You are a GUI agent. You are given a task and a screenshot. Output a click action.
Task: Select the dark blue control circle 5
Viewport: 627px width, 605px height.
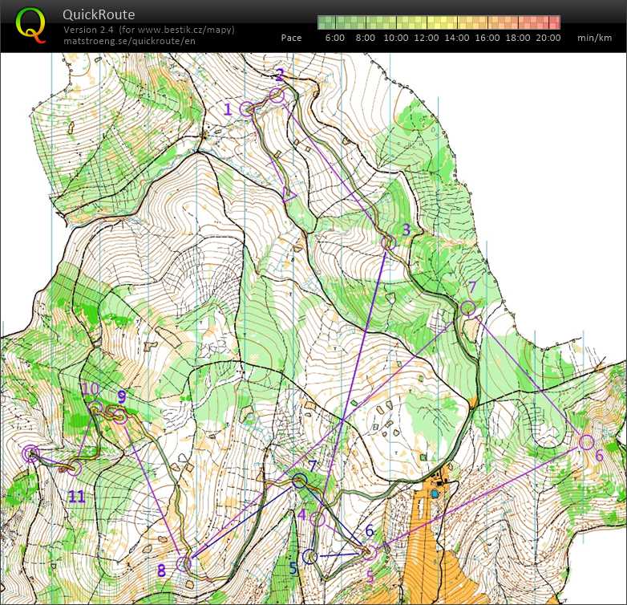tap(311, 557)
